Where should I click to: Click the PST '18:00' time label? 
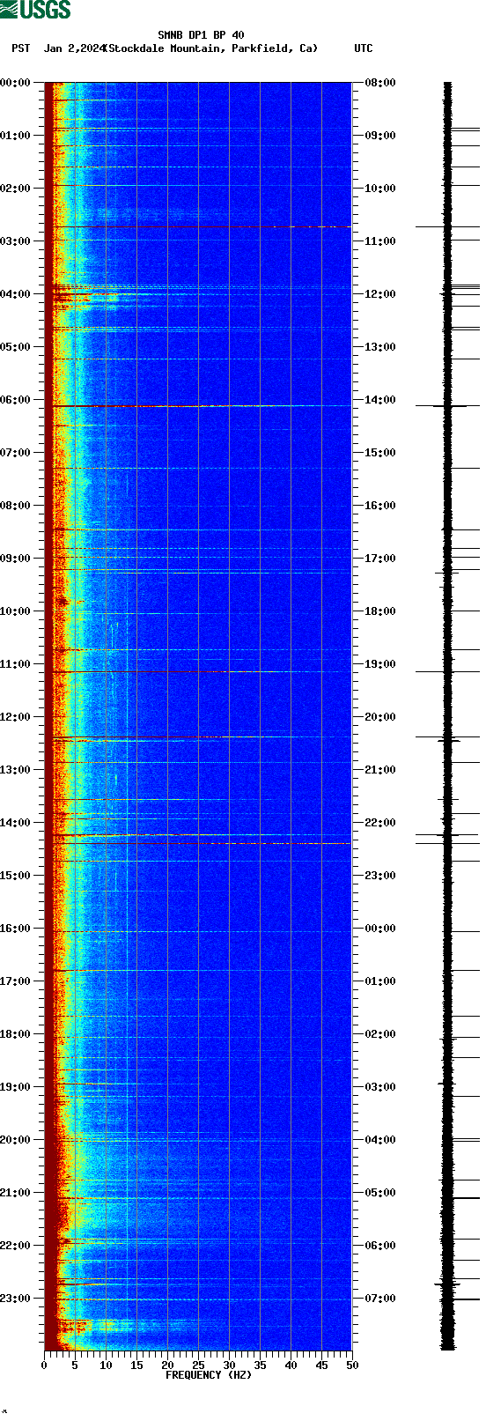click(16, 1034)
